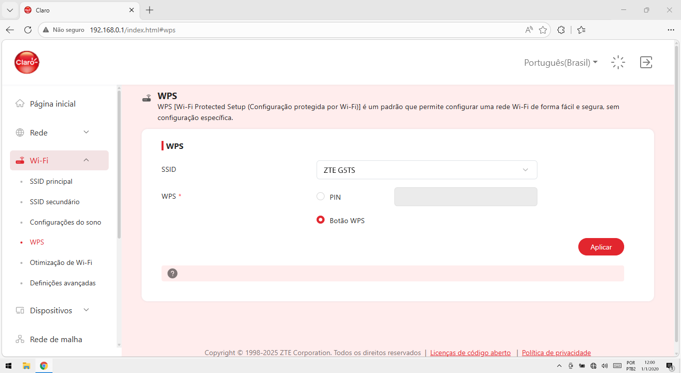Select the PIN radio button
681x373 pixels.
[x=321, y=197]
